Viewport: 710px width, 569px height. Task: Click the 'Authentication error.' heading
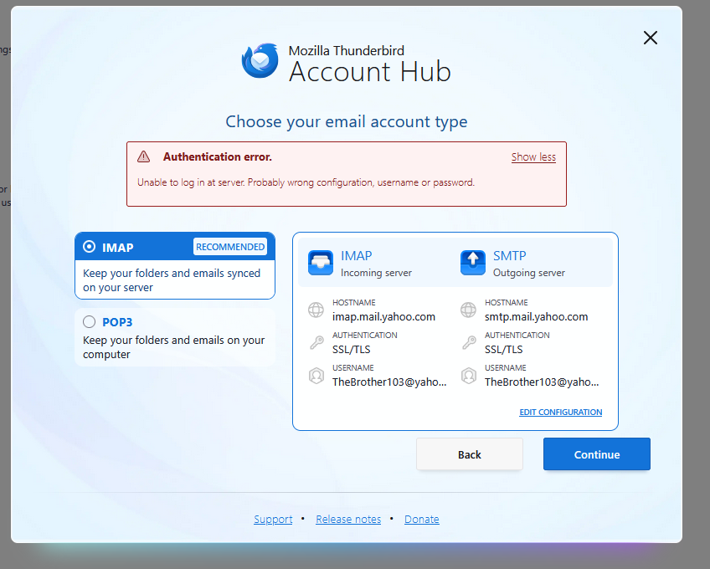click(x=218, y=156)
